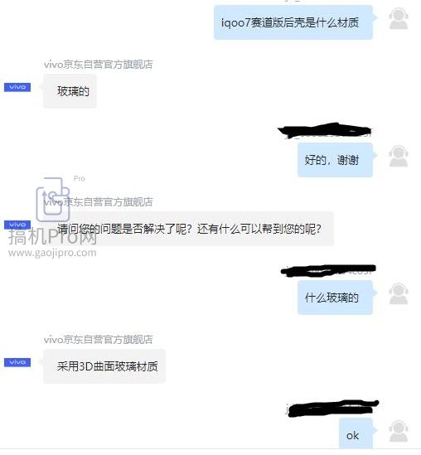The image size is (421, 455).
Task: Click customer avatar beside 什么玻璃的 message
Action: coord(399,293)
